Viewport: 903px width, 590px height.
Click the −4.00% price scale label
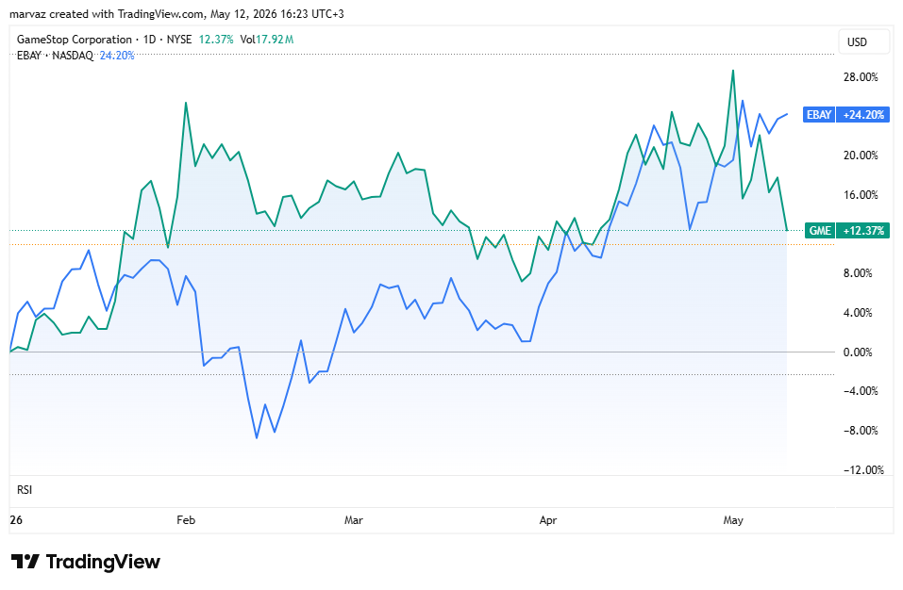click(861, 391)
